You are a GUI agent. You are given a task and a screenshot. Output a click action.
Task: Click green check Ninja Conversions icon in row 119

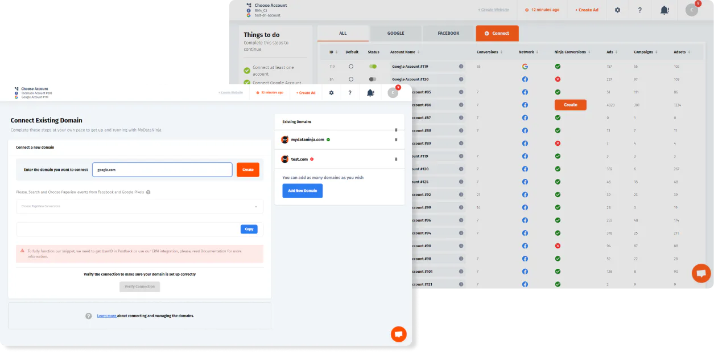[558, 67]
